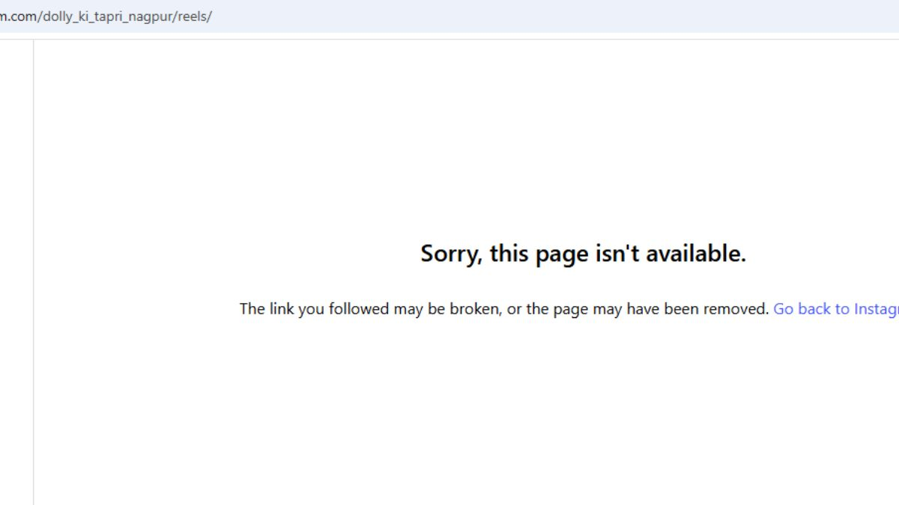Click the blank area above the error heading
899x505 pixels.
pyautogui.click(x=464, y=142)
